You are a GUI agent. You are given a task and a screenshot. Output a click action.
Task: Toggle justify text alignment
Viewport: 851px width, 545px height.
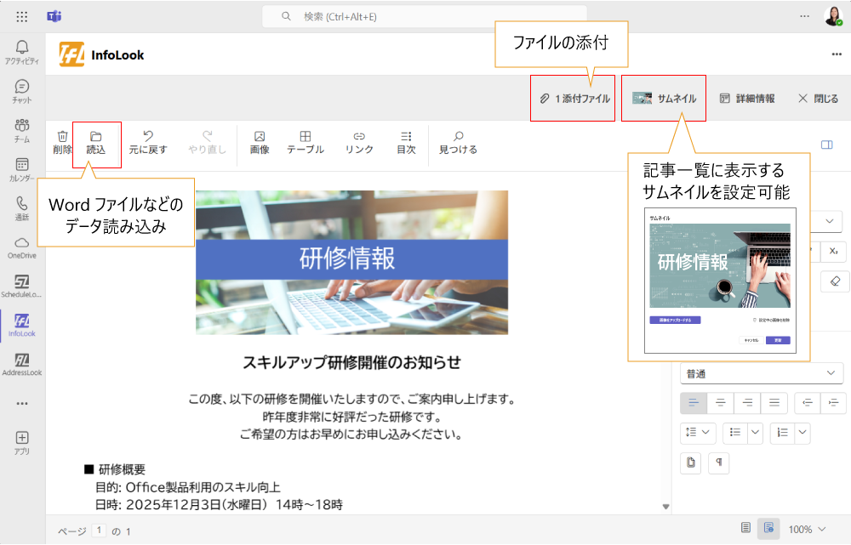point(774,403)
